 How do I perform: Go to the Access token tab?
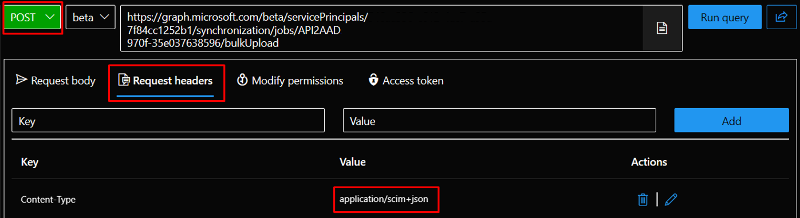click(x=405, y=81)
